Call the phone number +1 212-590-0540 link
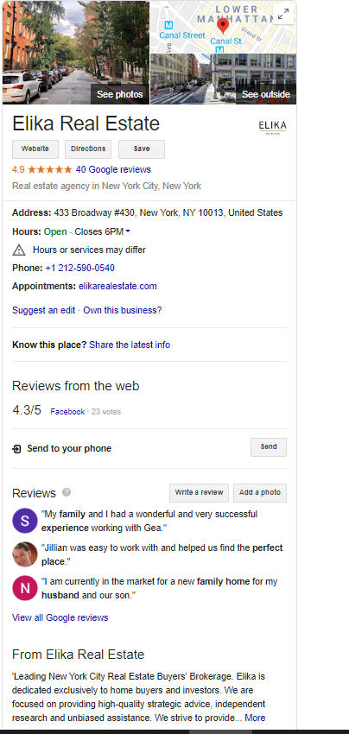This screenshot has width=349, height=734. [x=80, y=269]
